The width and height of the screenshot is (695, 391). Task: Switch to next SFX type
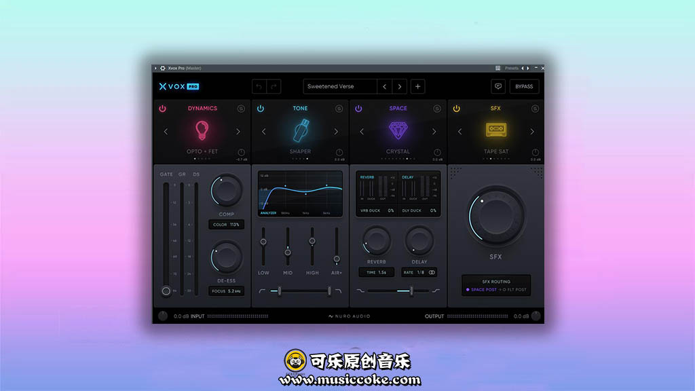tap(532, 132)
